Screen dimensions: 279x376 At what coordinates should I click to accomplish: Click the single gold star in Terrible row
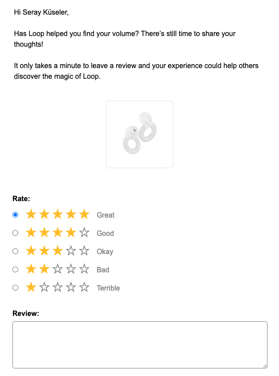[31, 287]
